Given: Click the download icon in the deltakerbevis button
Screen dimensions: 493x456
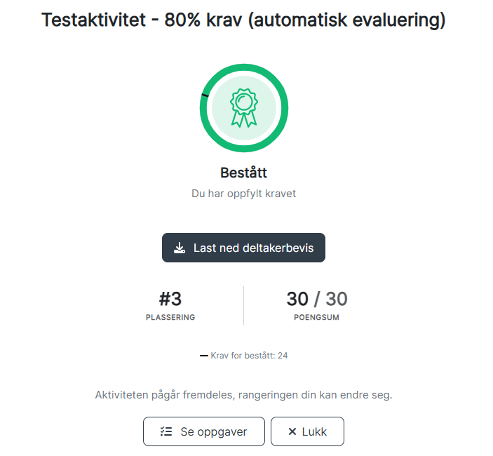Looking at the screenshot, I should pos(180,248).
